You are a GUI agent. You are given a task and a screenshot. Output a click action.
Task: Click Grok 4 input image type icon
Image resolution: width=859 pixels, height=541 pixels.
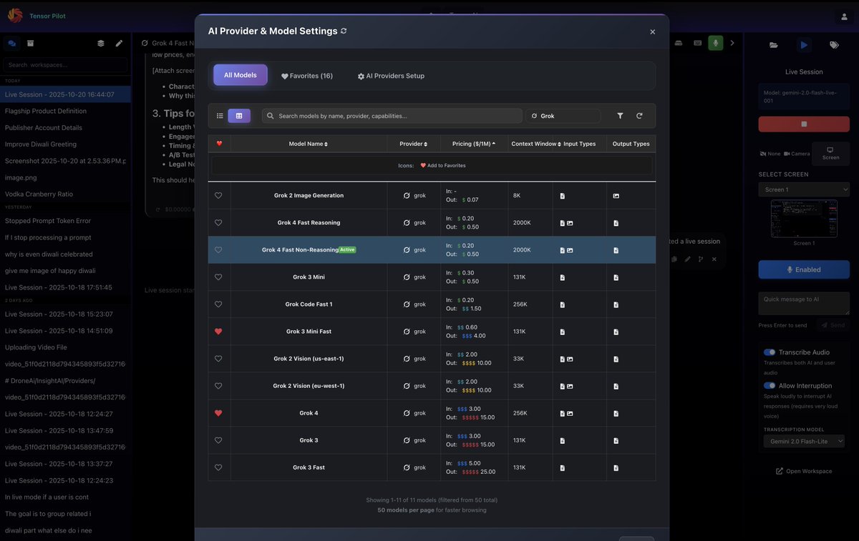point(570,413)
